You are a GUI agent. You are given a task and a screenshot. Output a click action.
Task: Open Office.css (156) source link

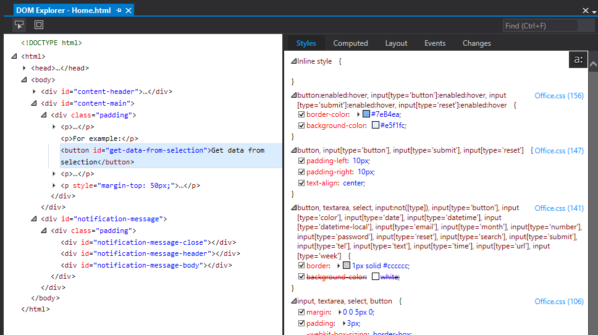click(558, 96)
